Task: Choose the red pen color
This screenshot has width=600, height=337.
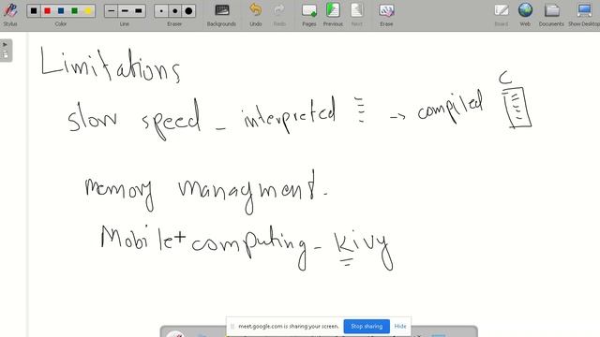Action: pos(48,10)
